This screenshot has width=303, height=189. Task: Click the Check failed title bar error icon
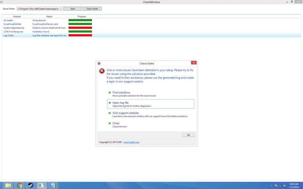(99, 63)
